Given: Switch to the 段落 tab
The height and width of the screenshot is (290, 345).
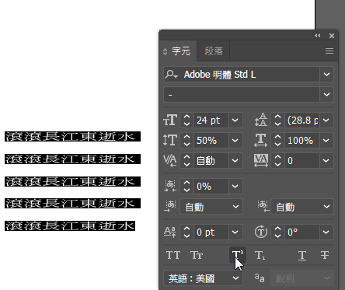Looking at the screenshot, I should (x=214, y=51).
